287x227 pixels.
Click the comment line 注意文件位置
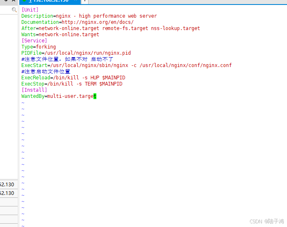point(68,59)
